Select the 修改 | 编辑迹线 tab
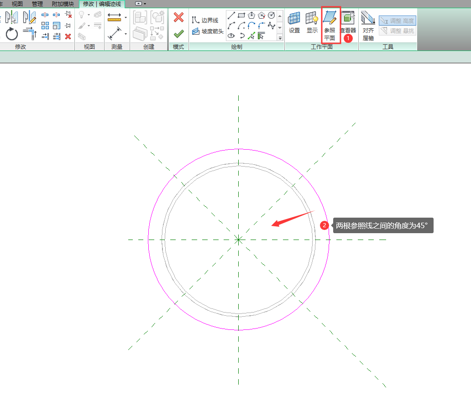Image resolution: width=471 pixels, height=407 pixels. tap(102, 4)
